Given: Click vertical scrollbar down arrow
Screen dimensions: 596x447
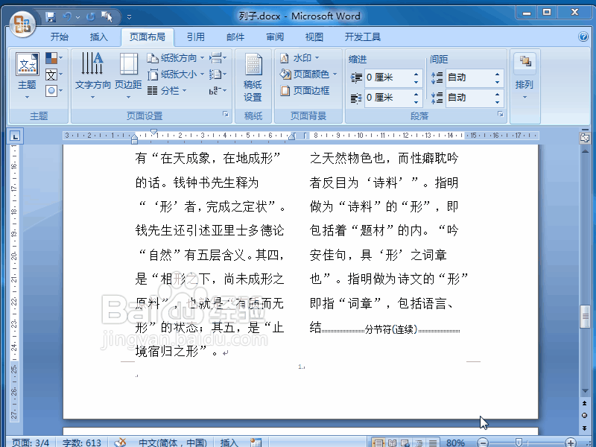Looking at the screenshot, I should 585,391.
